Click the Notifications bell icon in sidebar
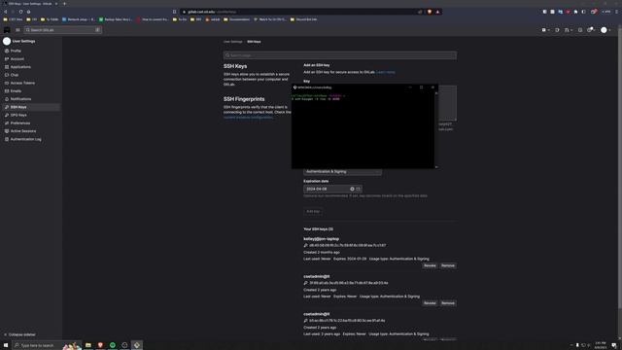 click(x=7, y=99)
